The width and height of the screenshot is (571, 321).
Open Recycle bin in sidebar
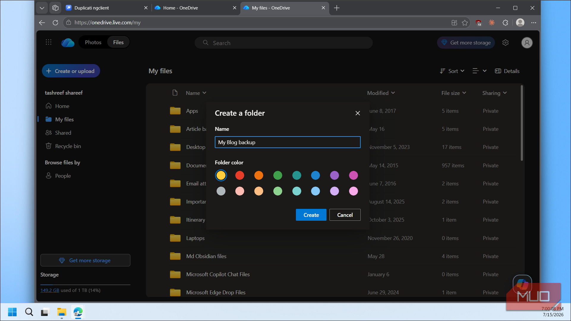click(68, 146)
